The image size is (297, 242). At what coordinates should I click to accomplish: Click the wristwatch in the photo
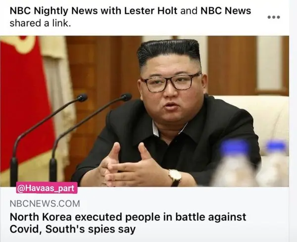(x=175, y=178)
